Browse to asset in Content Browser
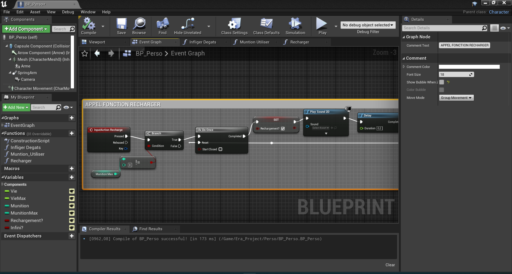Image resolution: width=512 pixels, height=274 pixels. point(139,26)
